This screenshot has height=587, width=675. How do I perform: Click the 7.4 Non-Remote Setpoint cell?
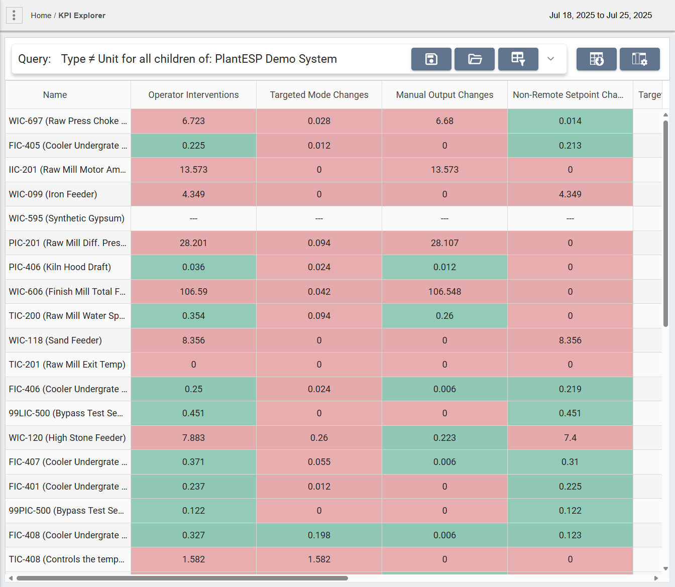tap(571, 438)
